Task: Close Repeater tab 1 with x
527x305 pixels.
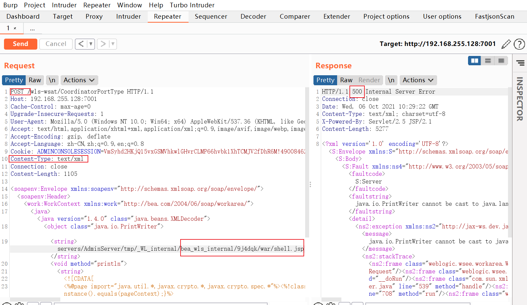Action: tap(15, 28)
